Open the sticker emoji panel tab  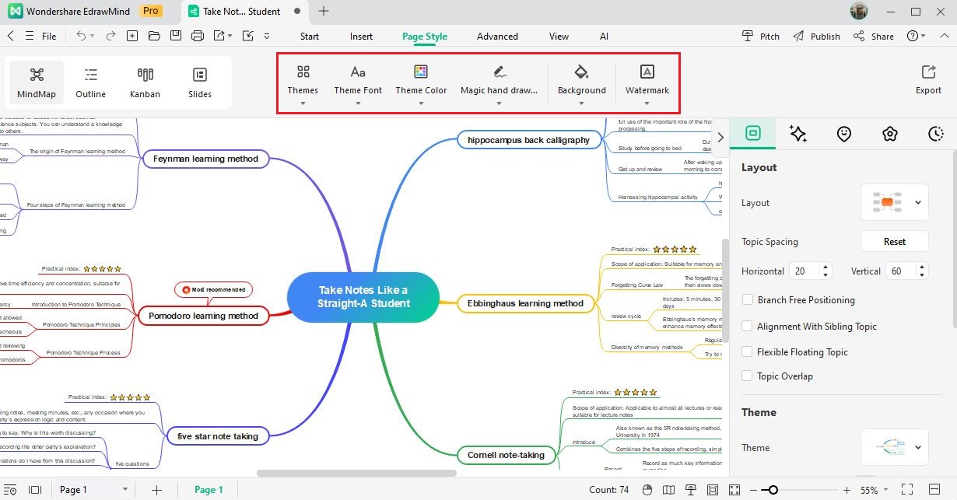coord(844,134)
